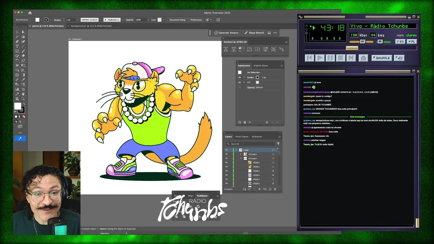Open the Opacity 100% dropdown

click(148, 20)
